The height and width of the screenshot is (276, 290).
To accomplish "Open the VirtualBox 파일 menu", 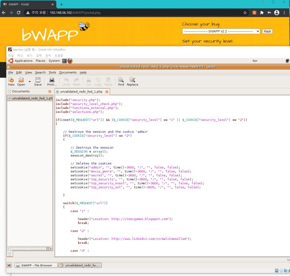I will 11,55.
